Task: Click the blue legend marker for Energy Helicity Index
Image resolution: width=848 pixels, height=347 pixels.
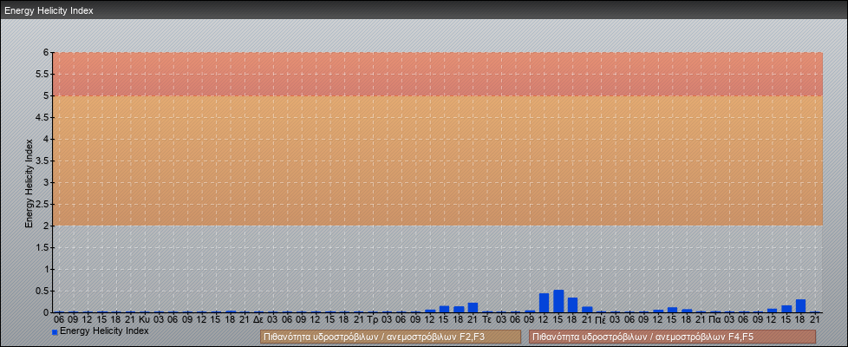Action: 55,332
